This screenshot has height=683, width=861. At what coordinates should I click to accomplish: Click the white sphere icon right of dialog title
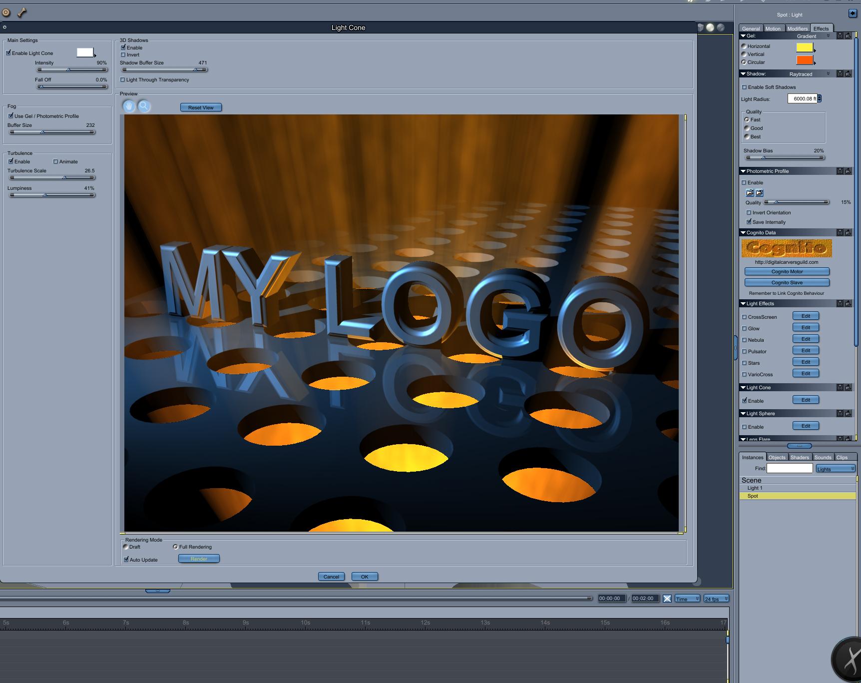[x=710, y=27]
